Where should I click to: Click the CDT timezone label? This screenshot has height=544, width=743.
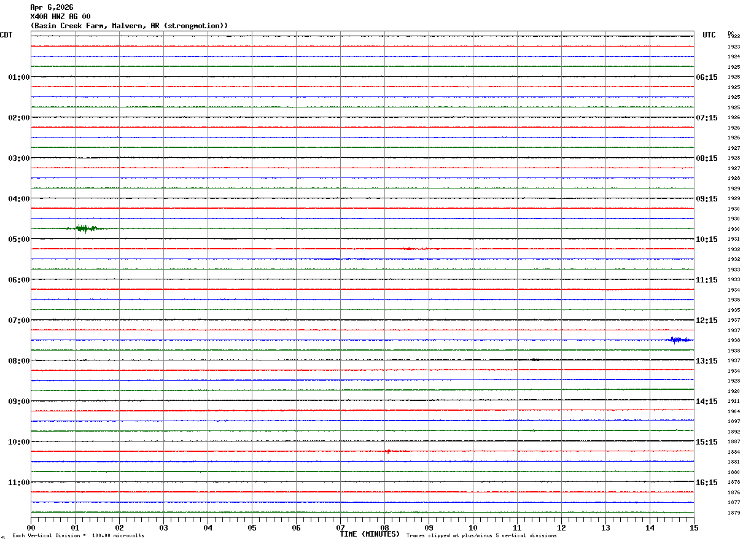pos(6,35)
